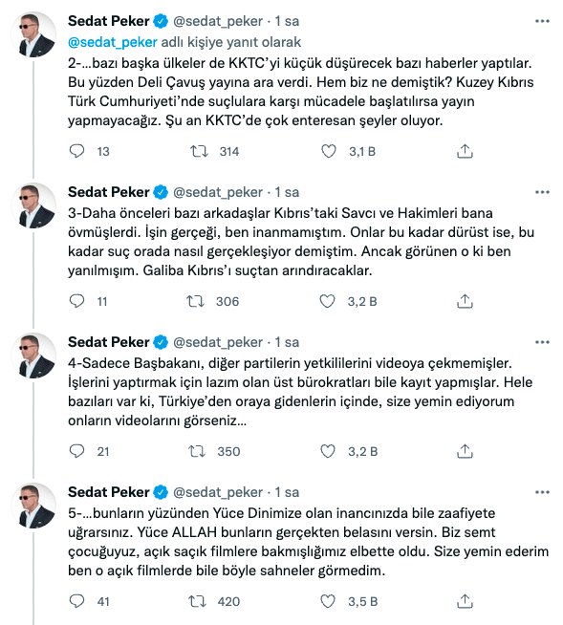Reply to the tweet with 11 comments
Screen dimensions: 563x625
point(77,301)
